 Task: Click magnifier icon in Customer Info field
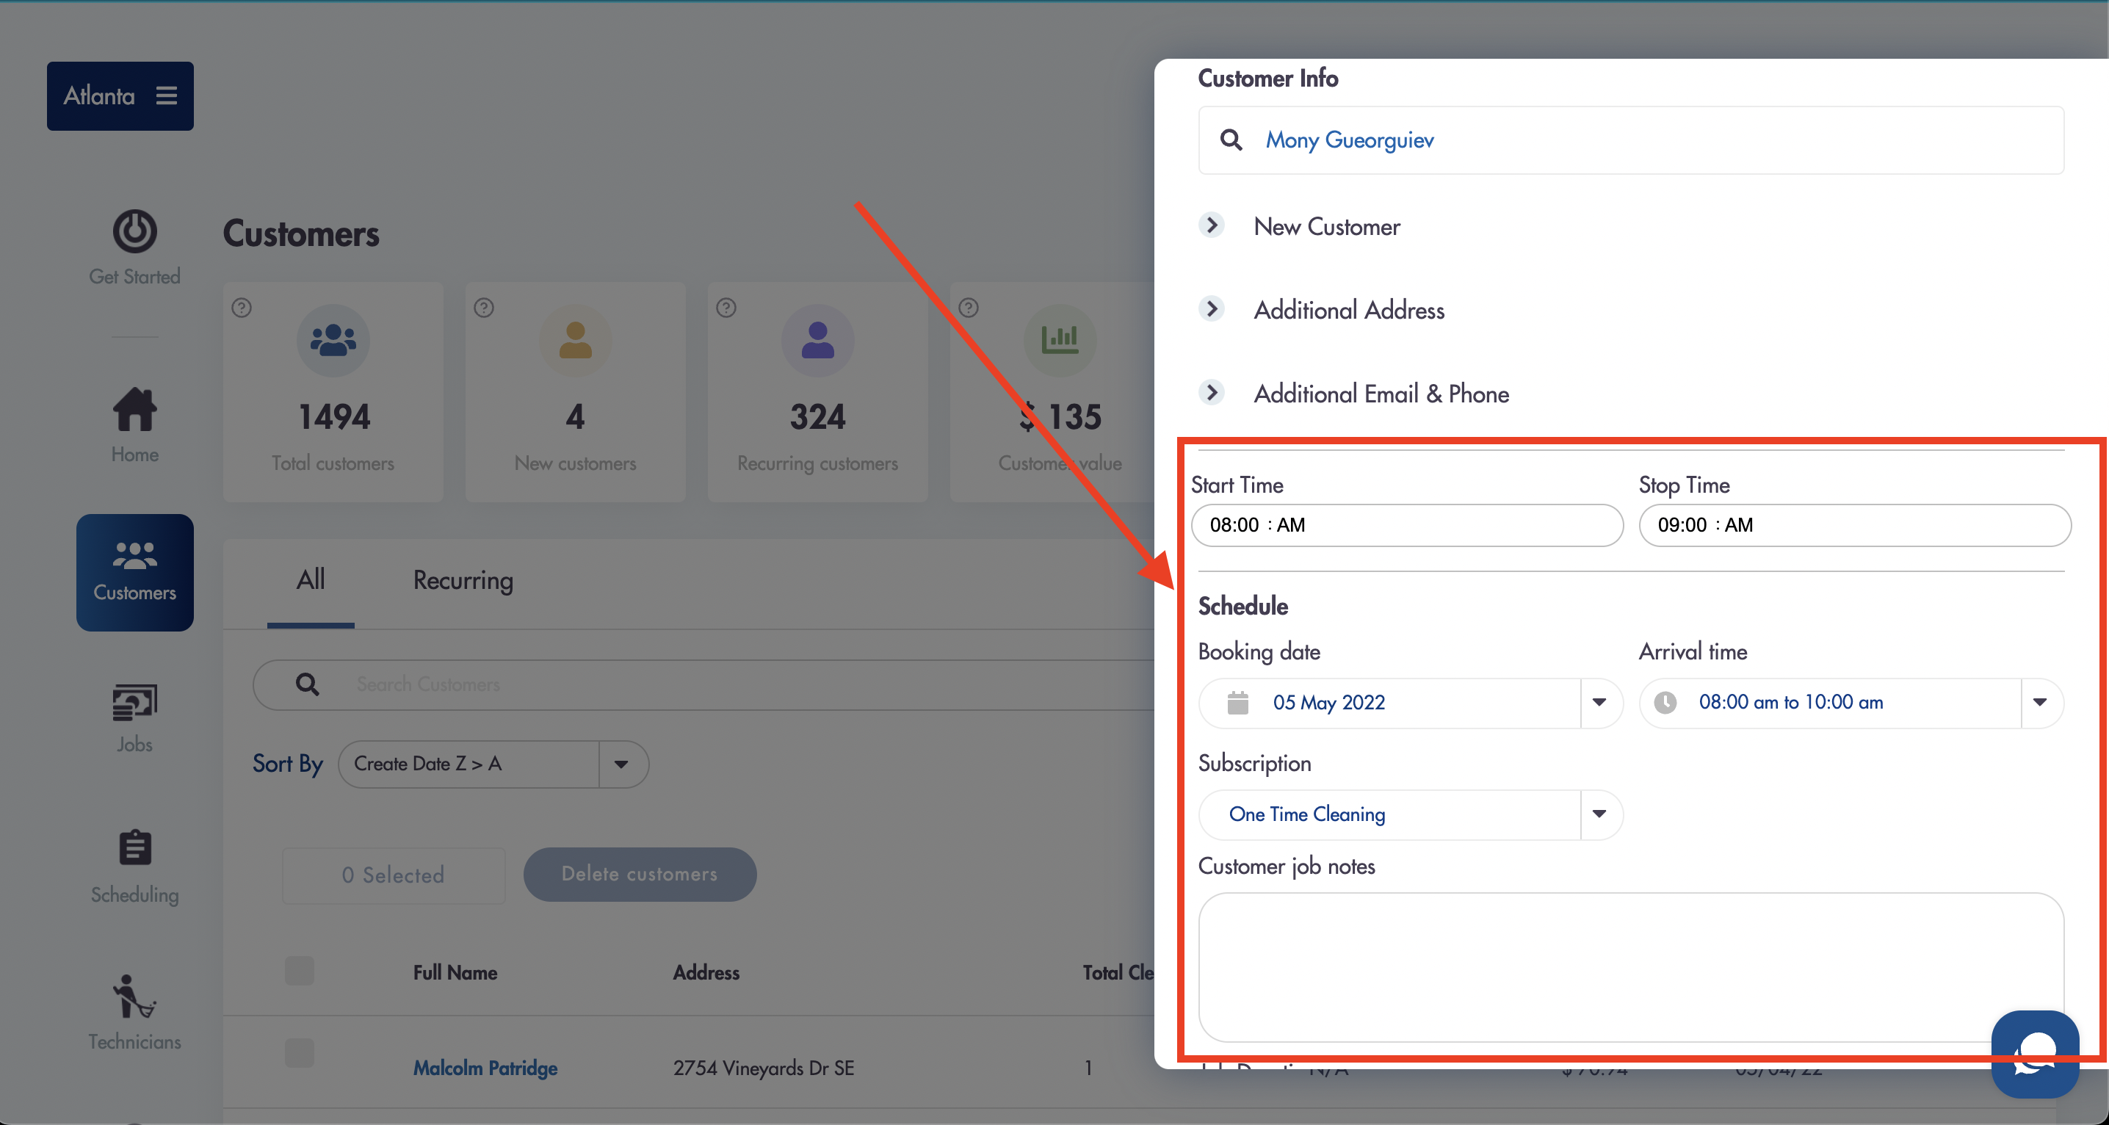1231,140
